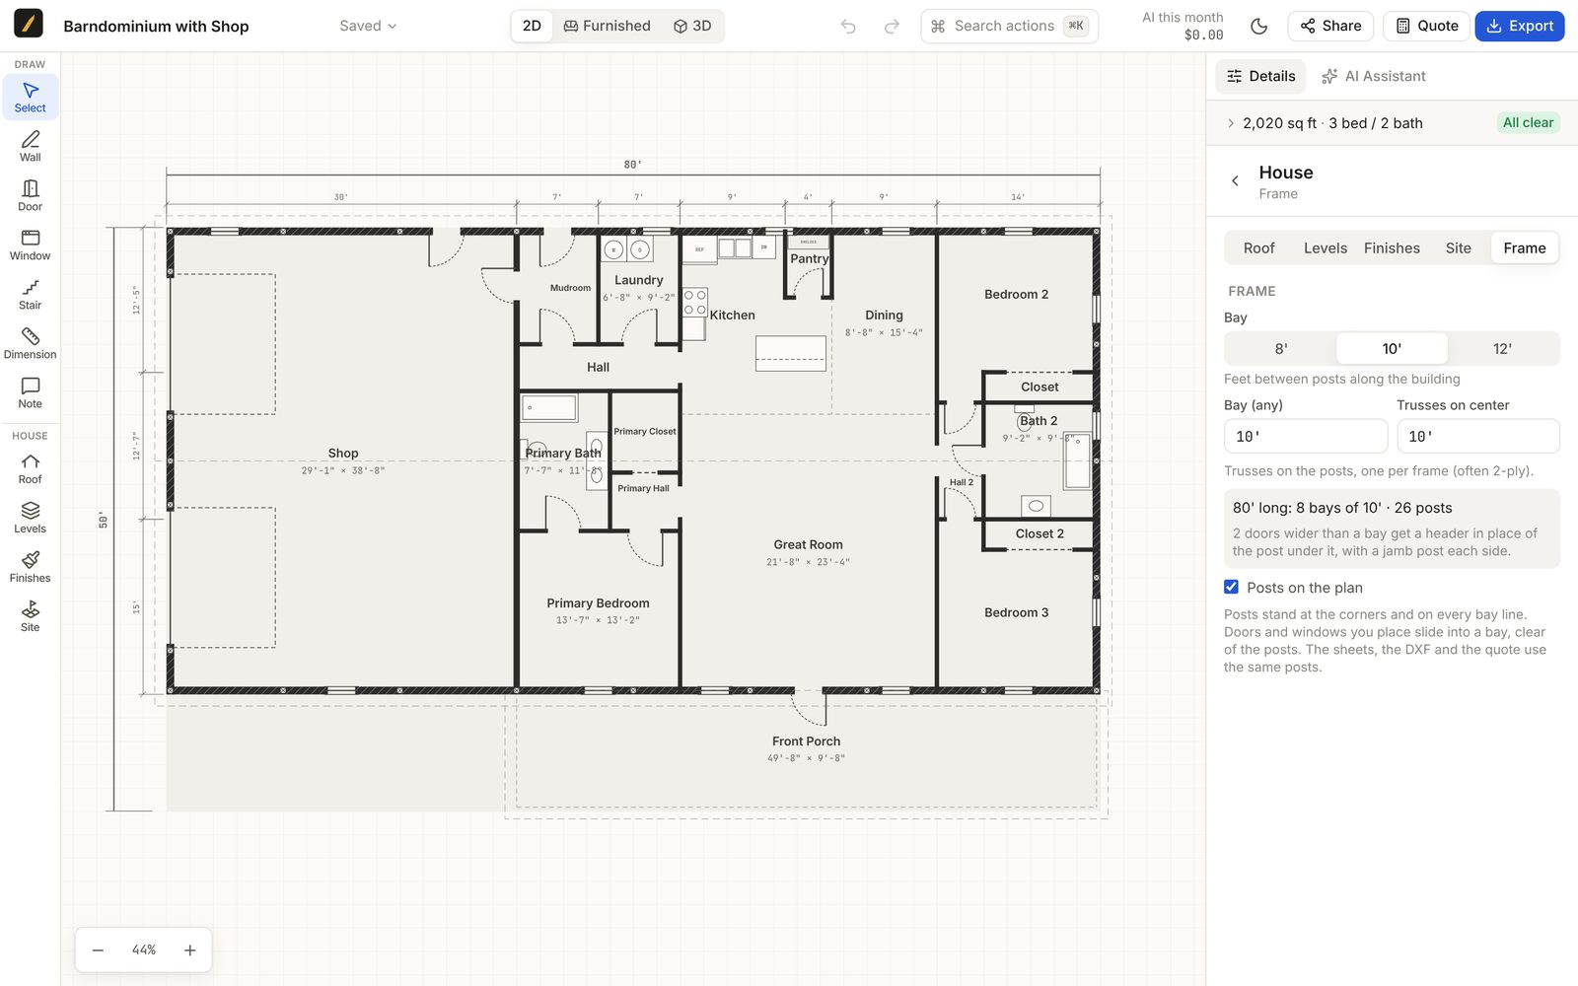Click the Share button

tap(1330, 27)
